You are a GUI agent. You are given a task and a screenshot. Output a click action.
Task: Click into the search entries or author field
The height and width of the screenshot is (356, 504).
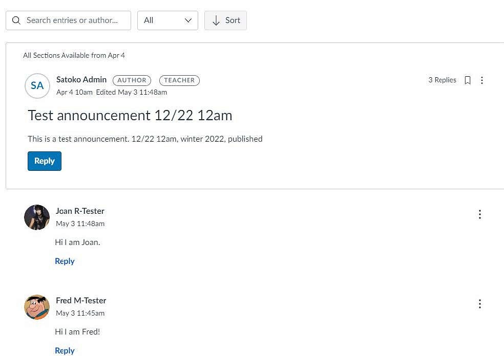tap(74, 20)
